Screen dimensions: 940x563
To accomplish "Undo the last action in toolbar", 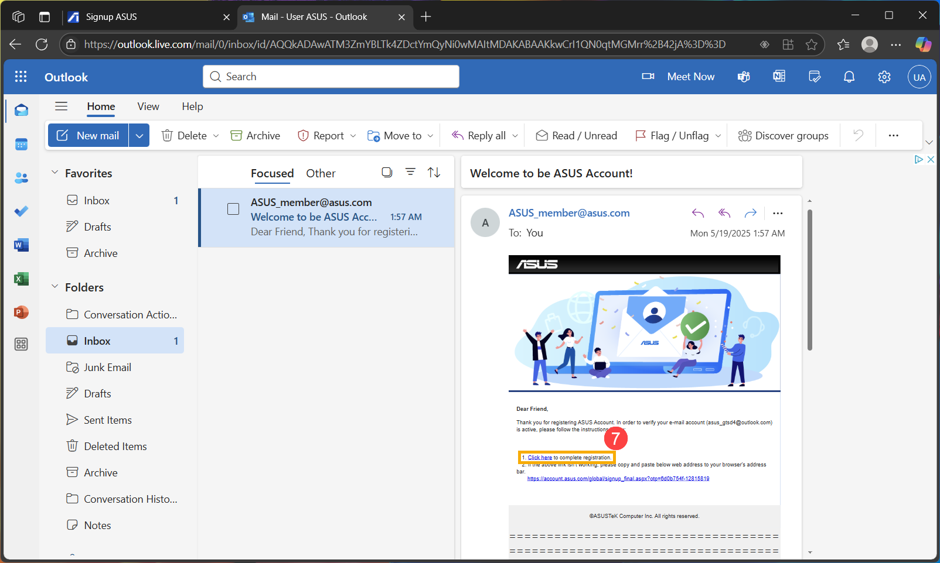I will click(x=858, y=135).
